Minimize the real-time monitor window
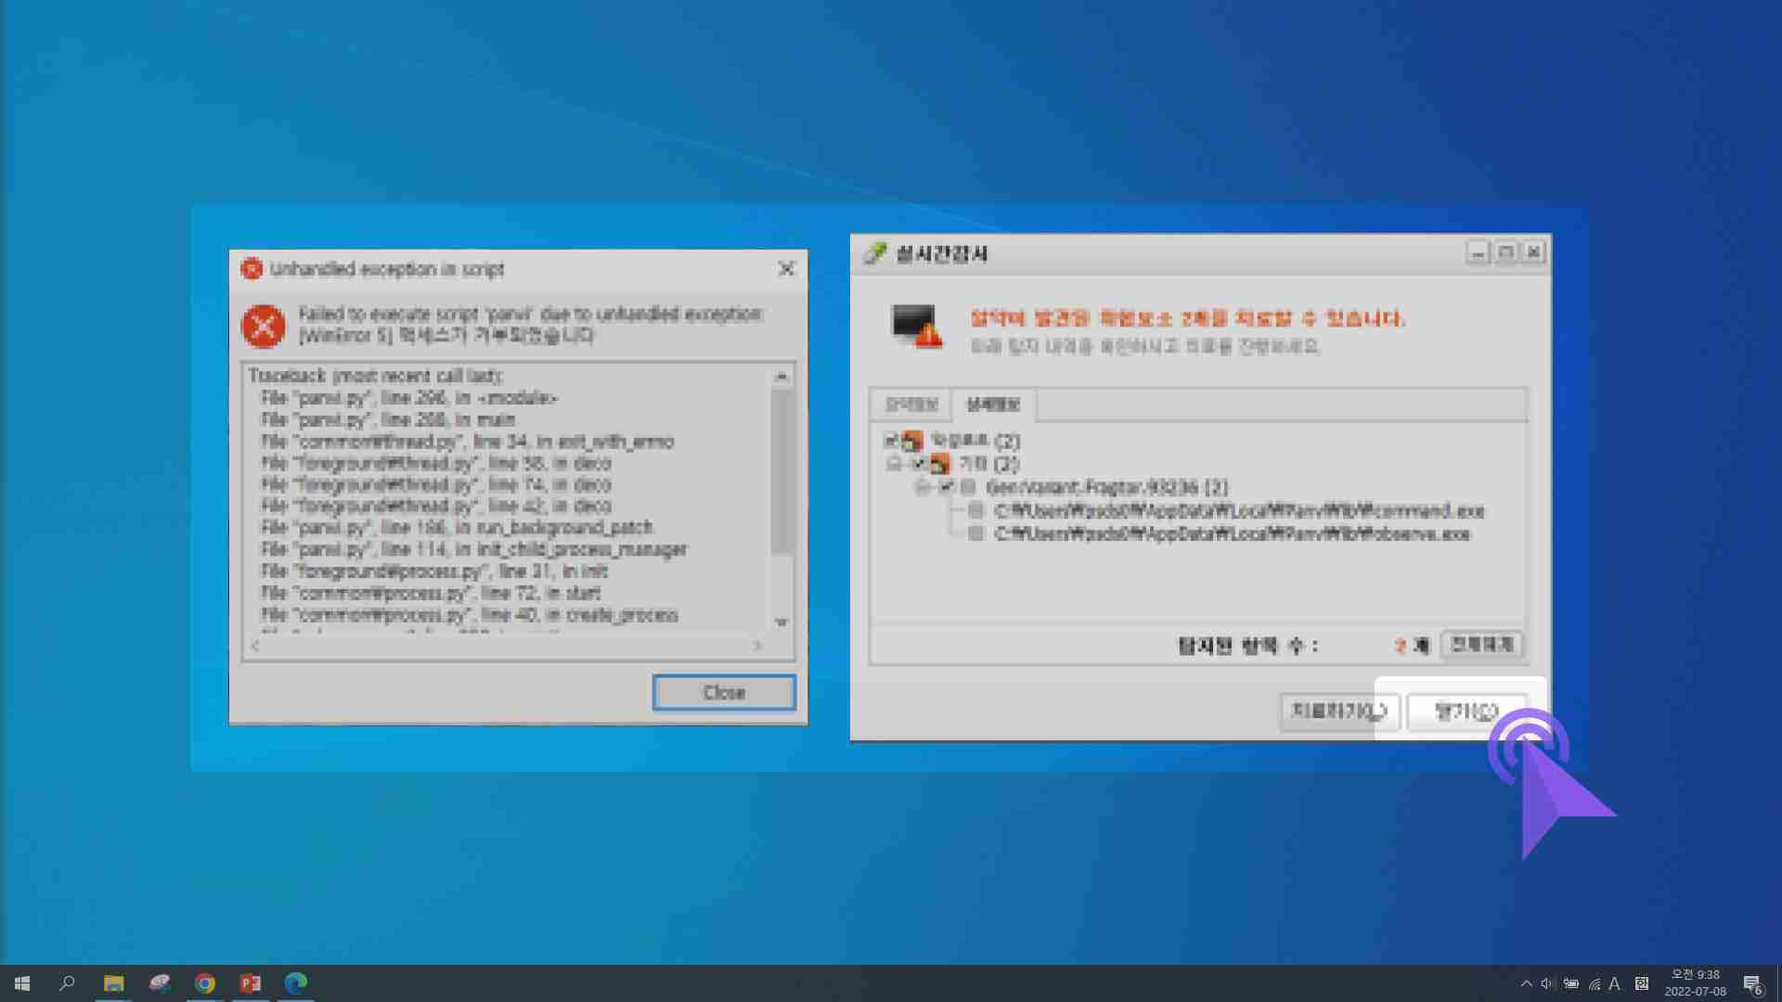The height and width of the screenshot is (1002, 1782). (x=1478, y=252)
